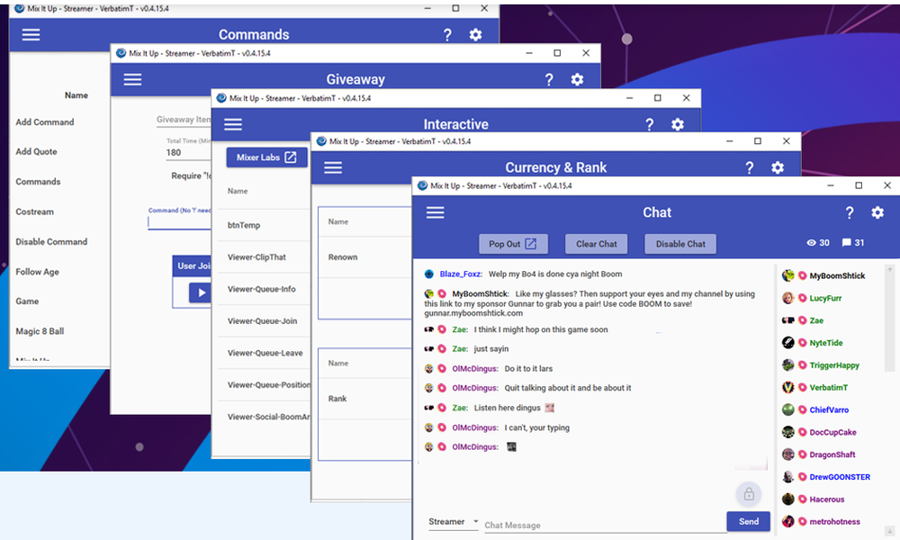Select Follow Age command row
Image resolution: width=900 pixels, height=540 pixels.
[x=37, y=272]
